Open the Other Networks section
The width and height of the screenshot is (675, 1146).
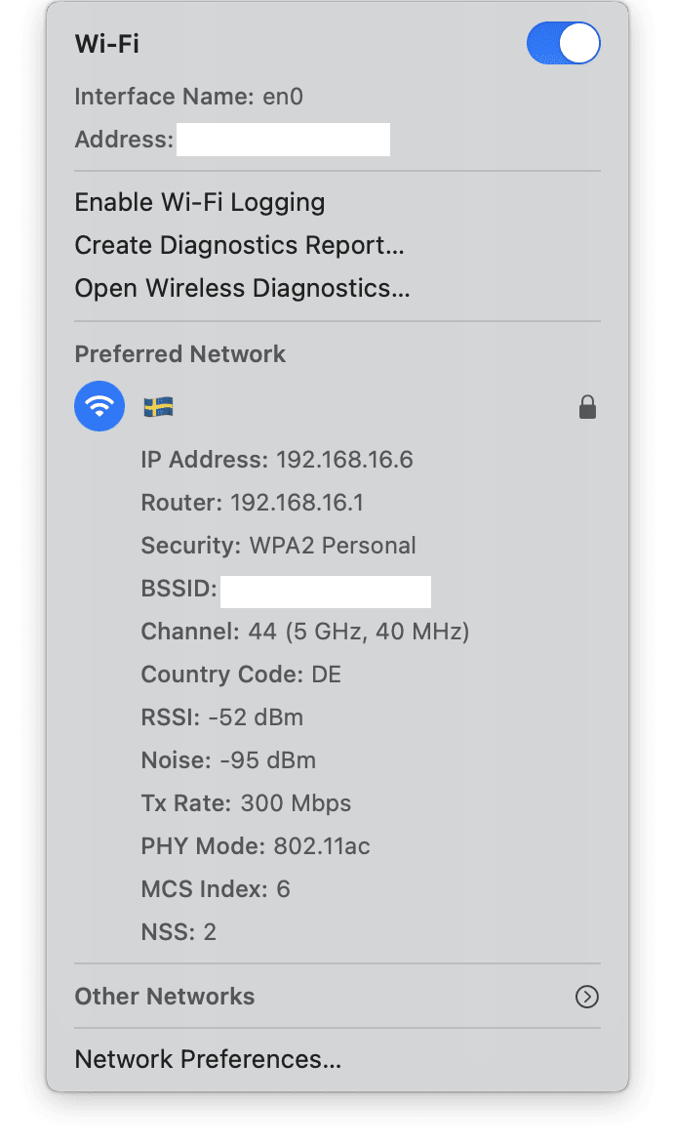click(164, 997)
